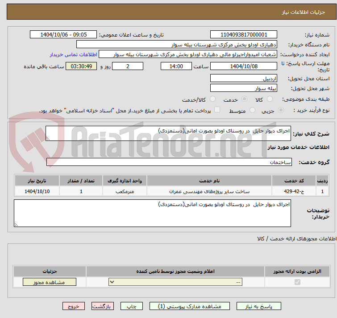Click the نام خدمت column header
337x318 pixels.
[209, 181]
